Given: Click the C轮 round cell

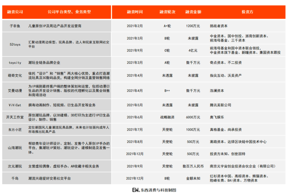Looking at the screenshot, I should coord(167,50).
